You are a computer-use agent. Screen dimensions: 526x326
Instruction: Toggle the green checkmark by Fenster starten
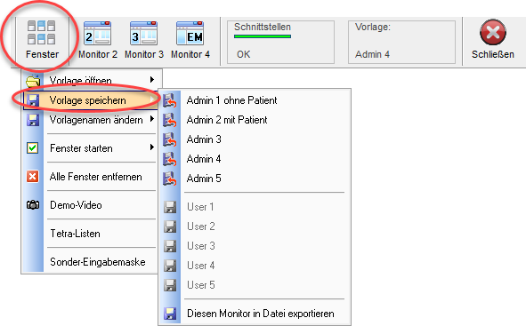(33, 148)
